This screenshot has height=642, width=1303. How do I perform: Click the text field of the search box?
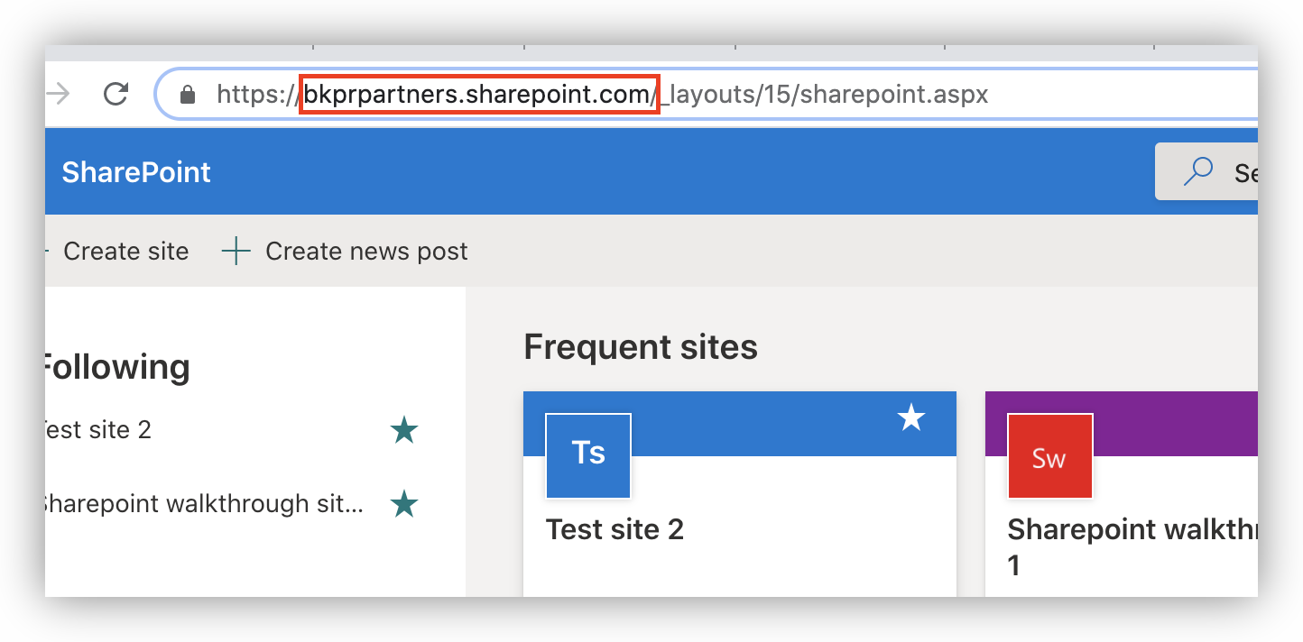click(1243, 171)
